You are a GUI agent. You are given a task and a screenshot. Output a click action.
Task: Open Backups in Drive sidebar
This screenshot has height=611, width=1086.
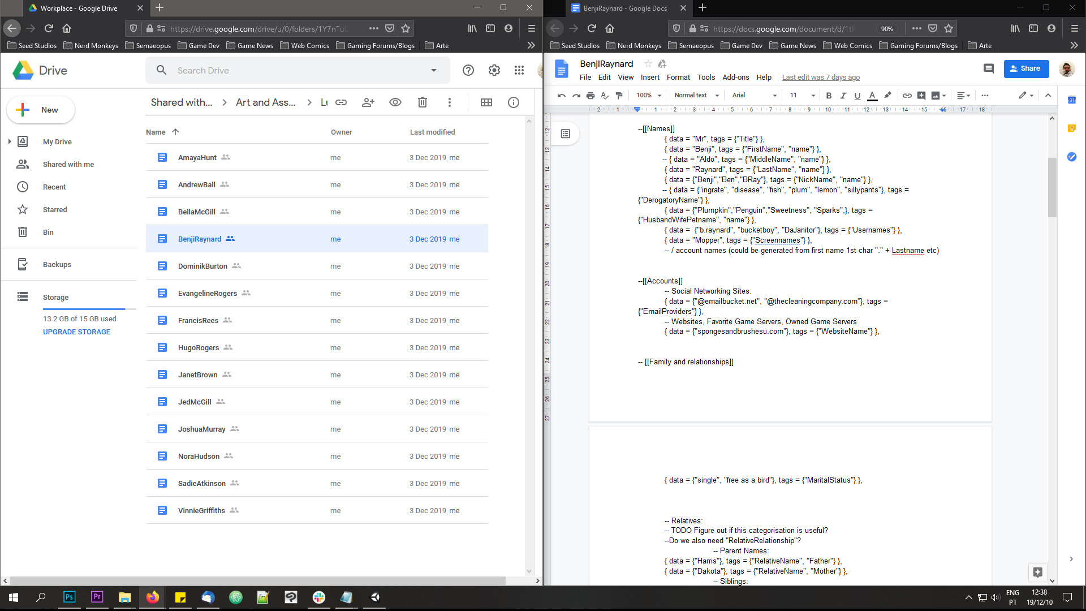click(x=57, y=264)
